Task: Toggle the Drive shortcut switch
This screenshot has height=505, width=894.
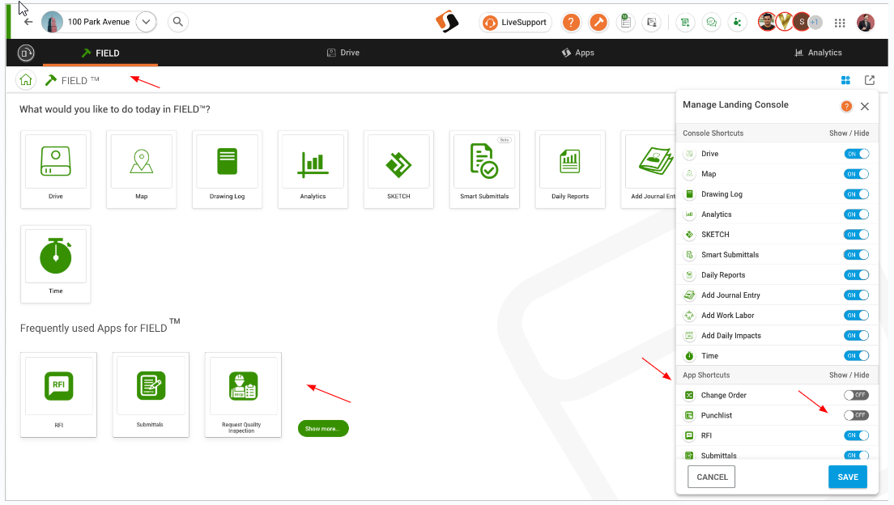Action: click(857, 154)
